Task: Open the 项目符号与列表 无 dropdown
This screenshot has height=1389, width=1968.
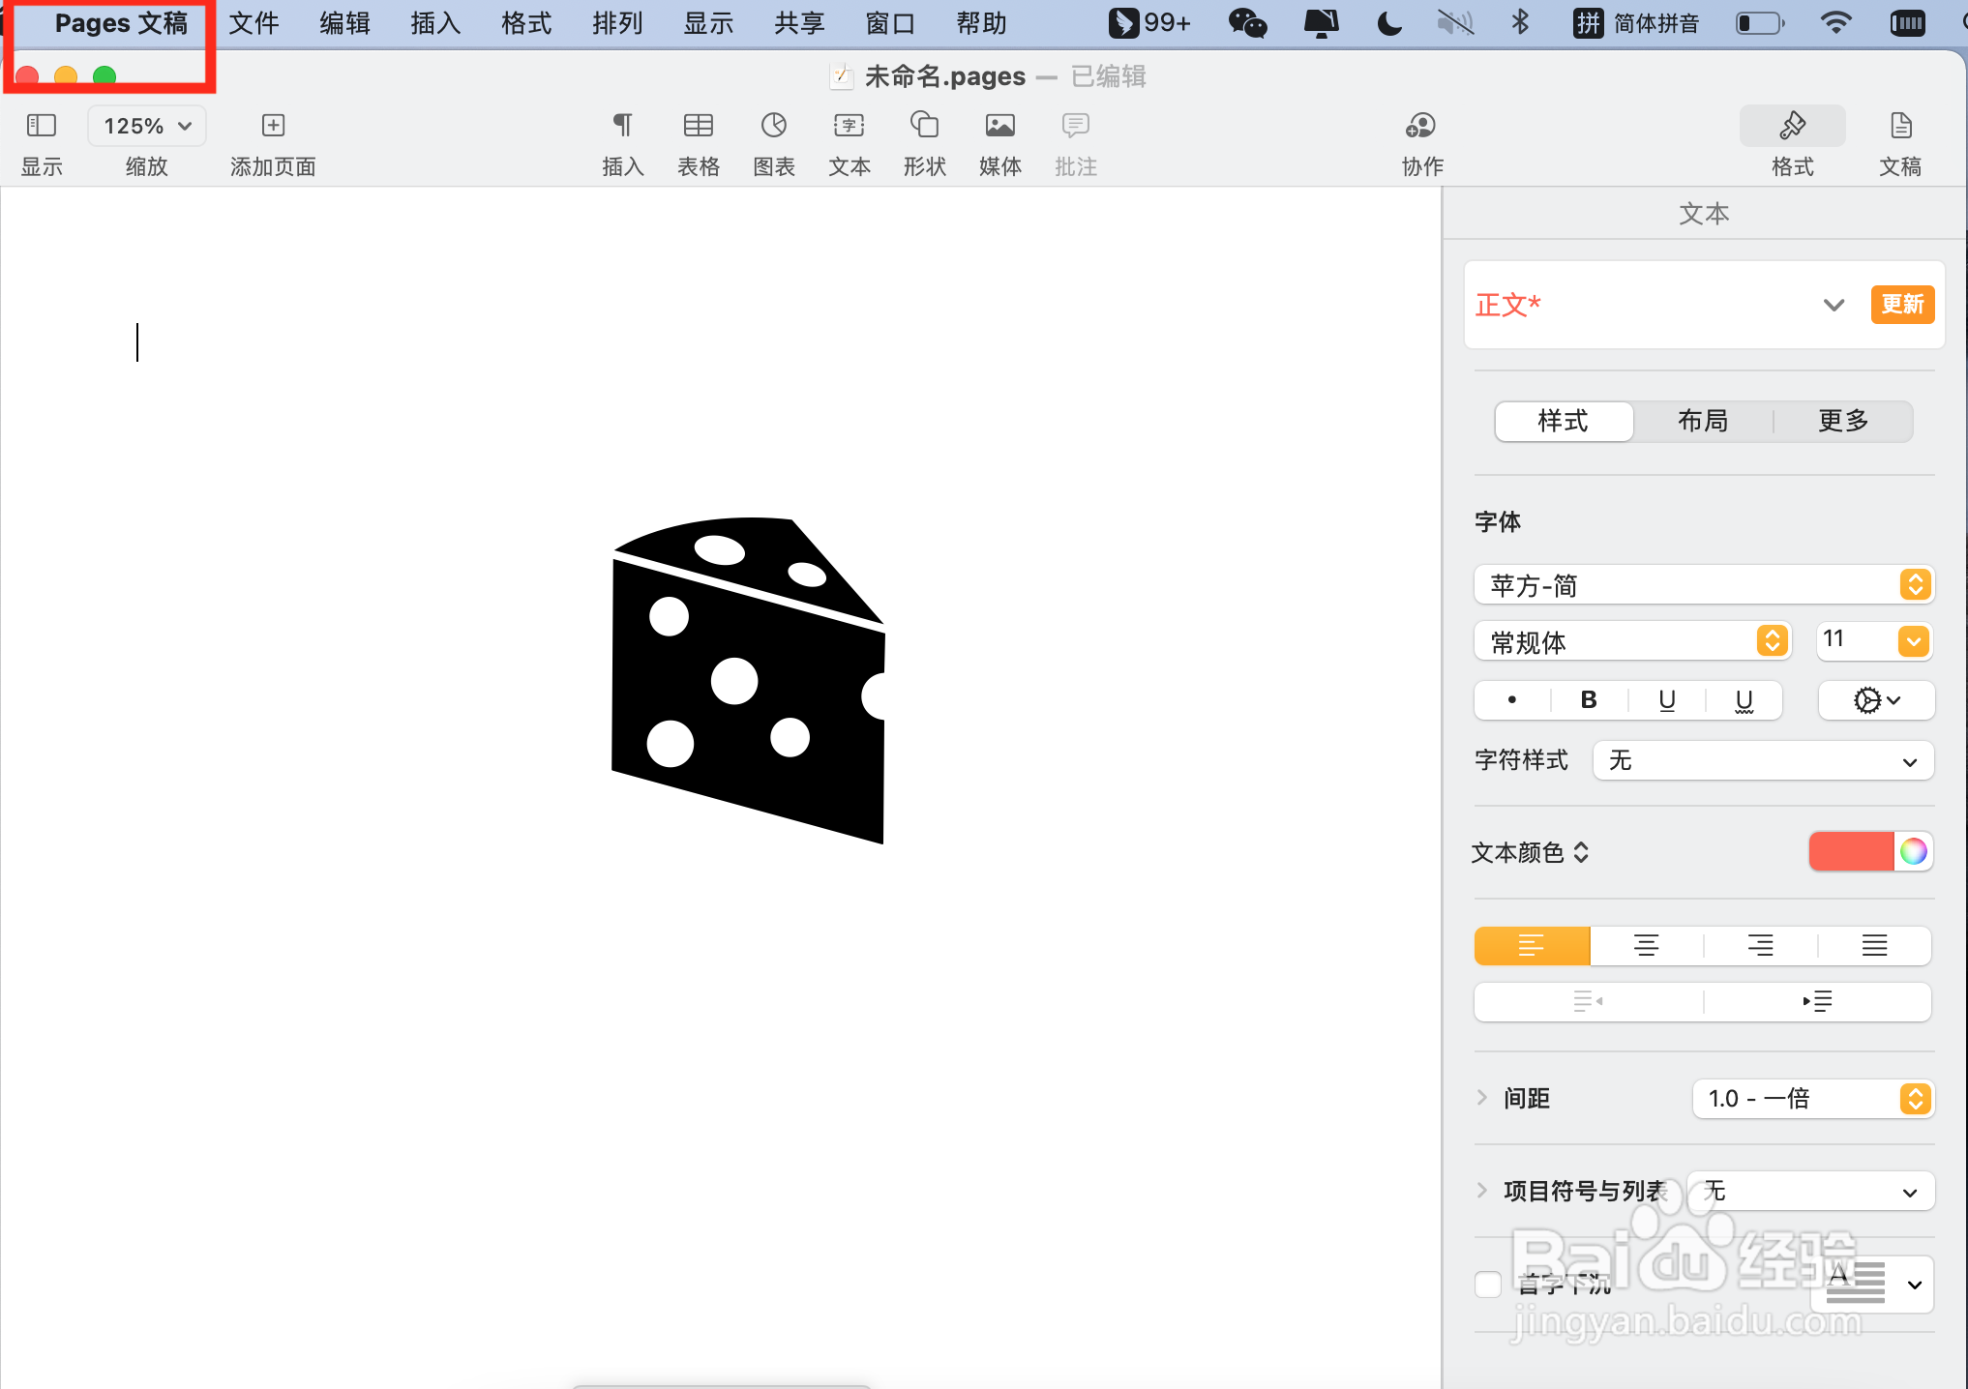Action: coord(1810,1191)
